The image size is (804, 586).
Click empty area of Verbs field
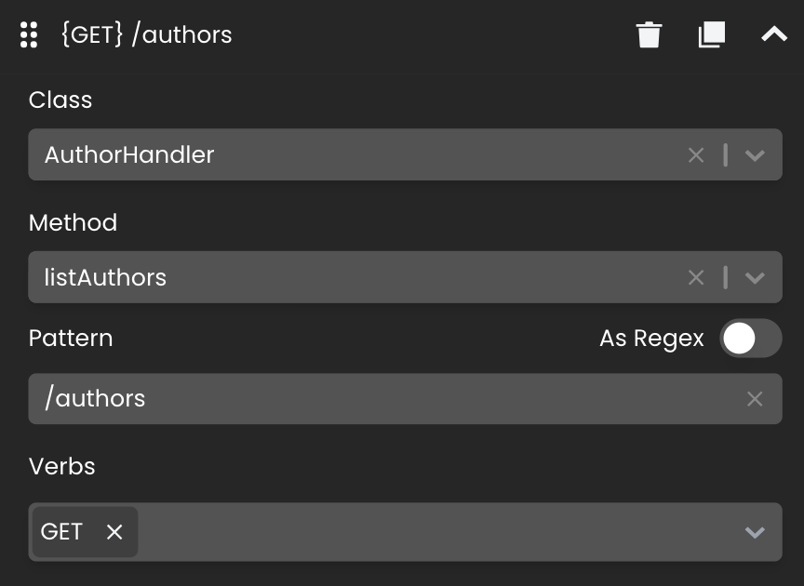pyautogui.click(x=435, y=532)
